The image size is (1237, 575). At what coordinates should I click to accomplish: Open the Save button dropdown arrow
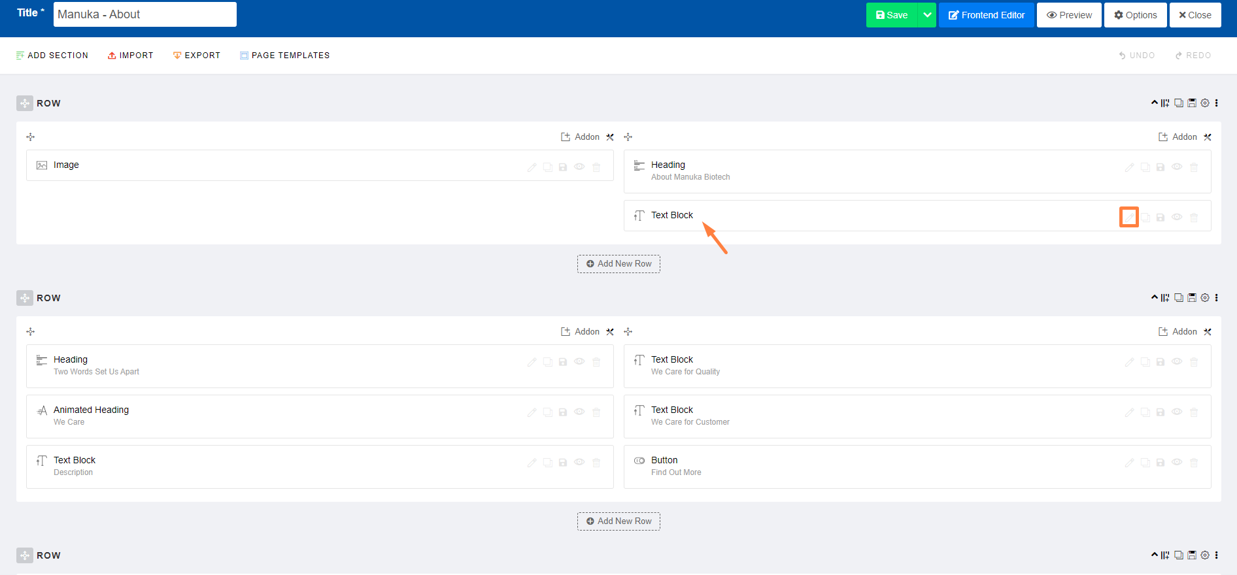[927, 15]
